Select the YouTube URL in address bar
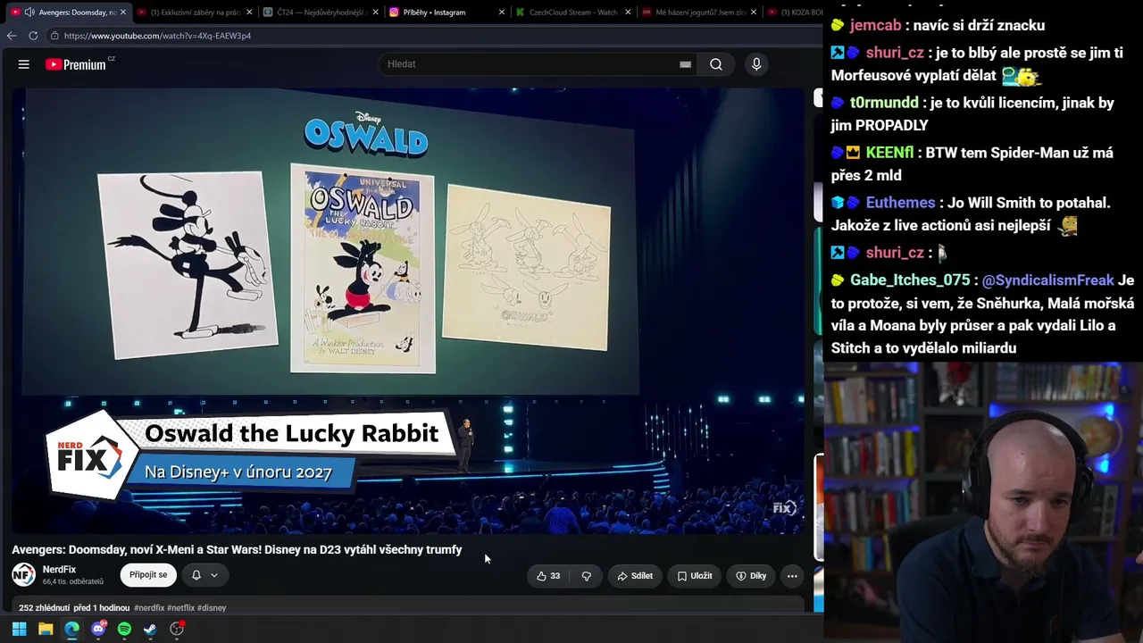The height and width of the screenshot is (643, 1143). click(157, 36)
